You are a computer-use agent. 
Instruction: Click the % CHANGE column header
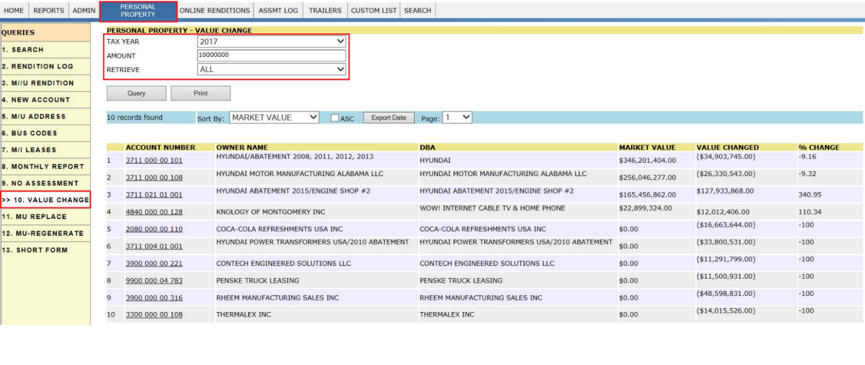[819, 147]
